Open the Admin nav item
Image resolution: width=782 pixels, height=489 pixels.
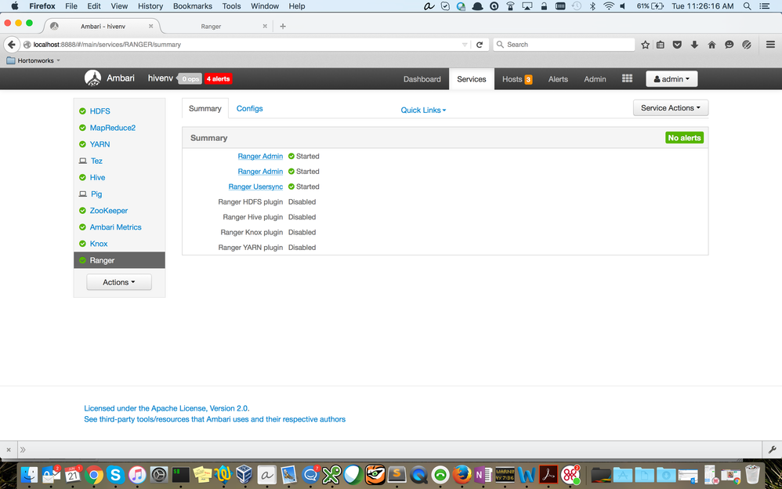click(595, 79)
